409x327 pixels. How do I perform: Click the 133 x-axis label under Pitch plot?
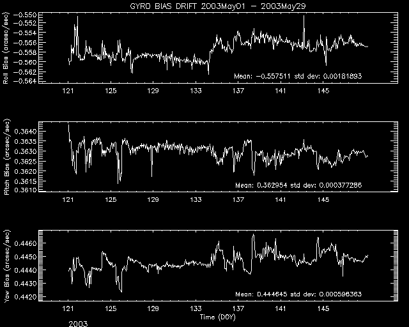coord(196,200)
